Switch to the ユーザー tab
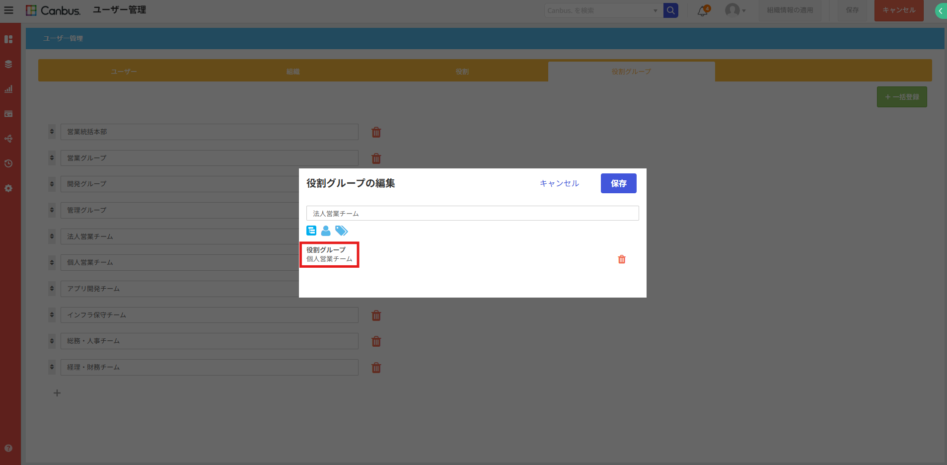 (124, 72)
